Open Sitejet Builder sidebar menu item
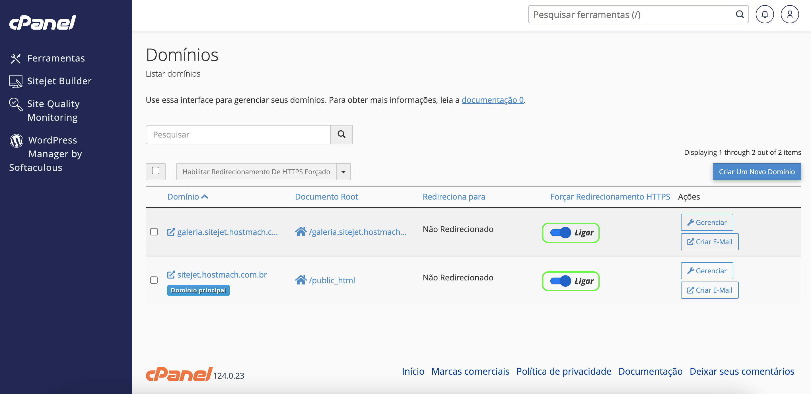Image resolution: width=811 pixels, height=394 pixels. click(59, 81)
